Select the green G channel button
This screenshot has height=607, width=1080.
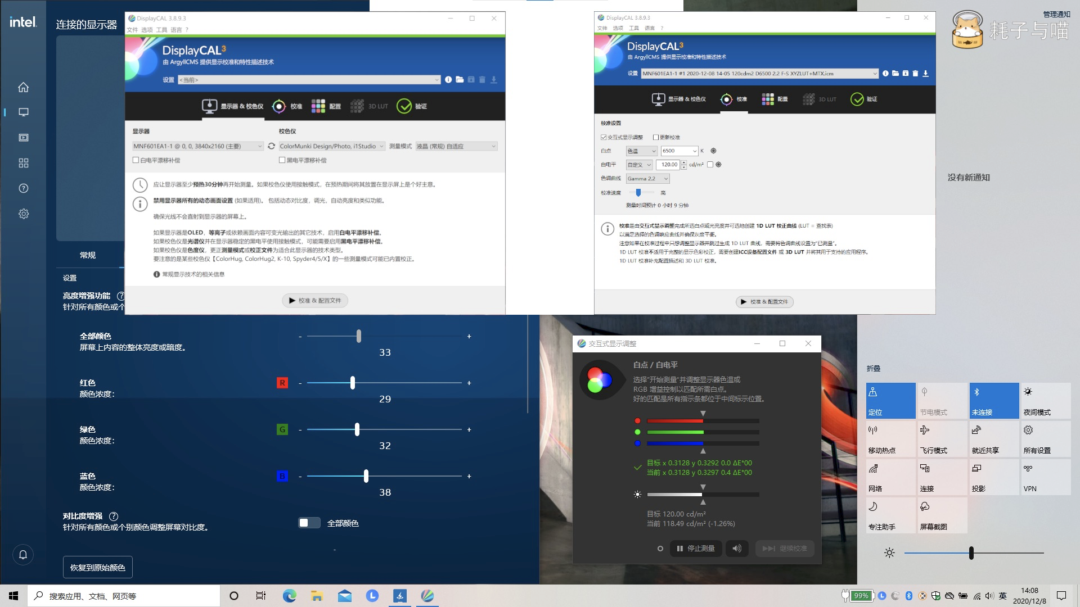tap(282, 429)
